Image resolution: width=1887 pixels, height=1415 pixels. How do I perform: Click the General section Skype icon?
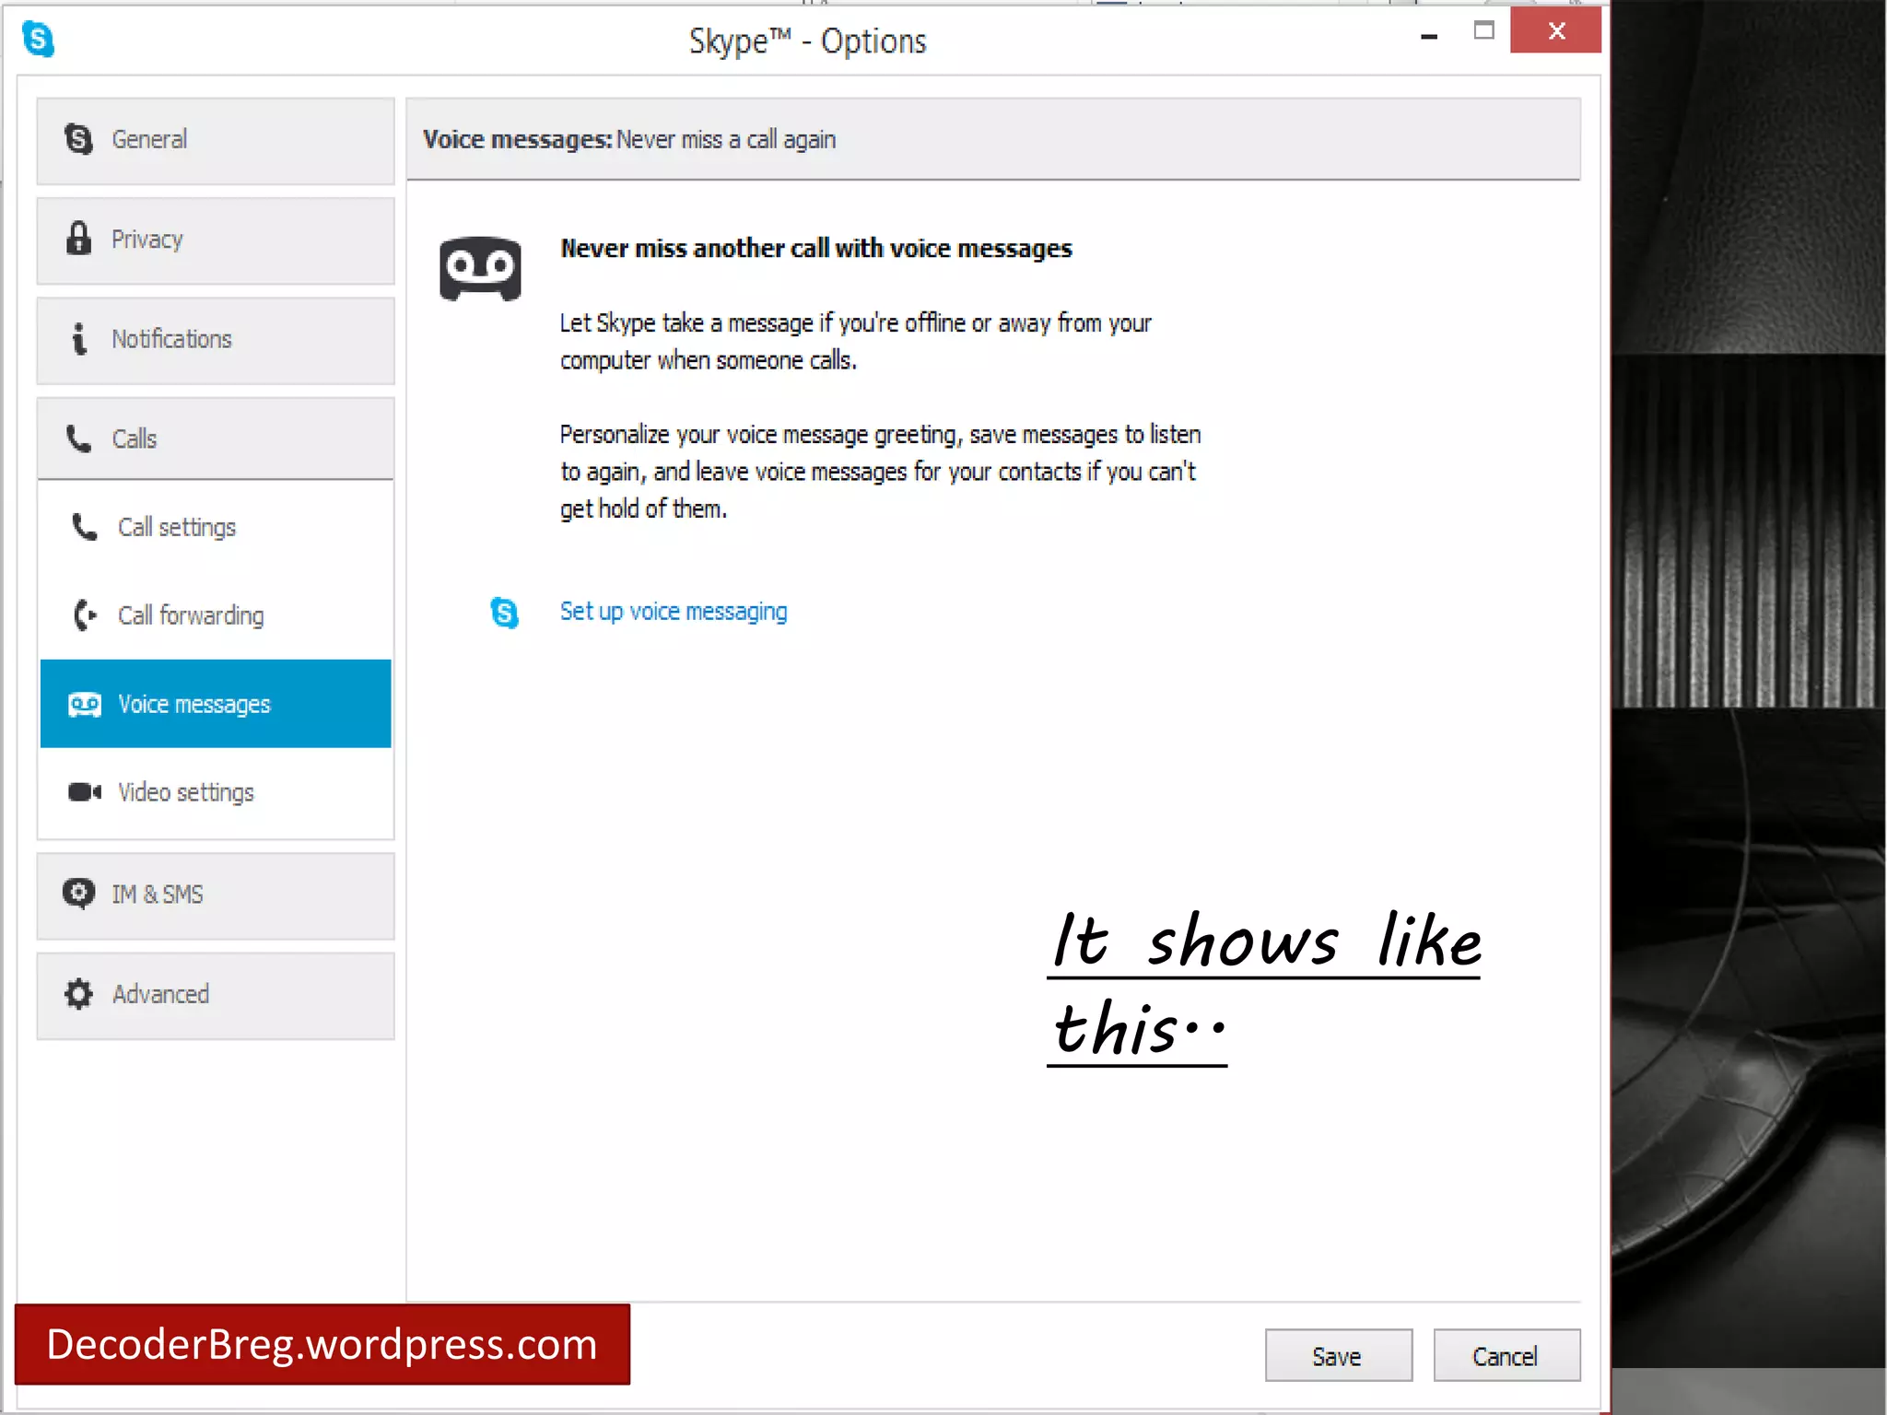(x=79, y=139)
